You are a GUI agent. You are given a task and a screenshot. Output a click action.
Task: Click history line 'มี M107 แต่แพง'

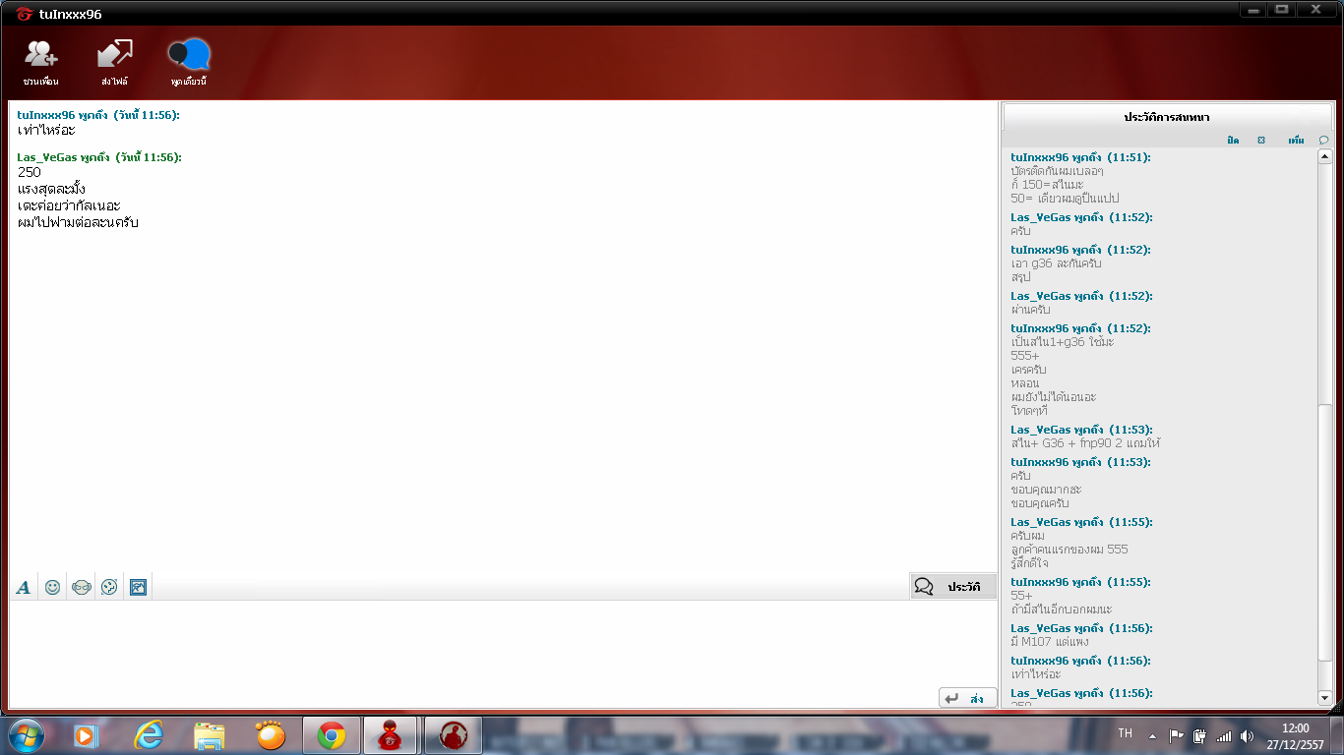(1049, 642)
